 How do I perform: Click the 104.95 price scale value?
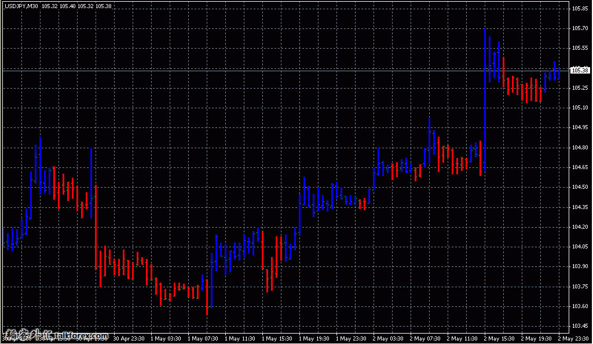pos(580,127)
